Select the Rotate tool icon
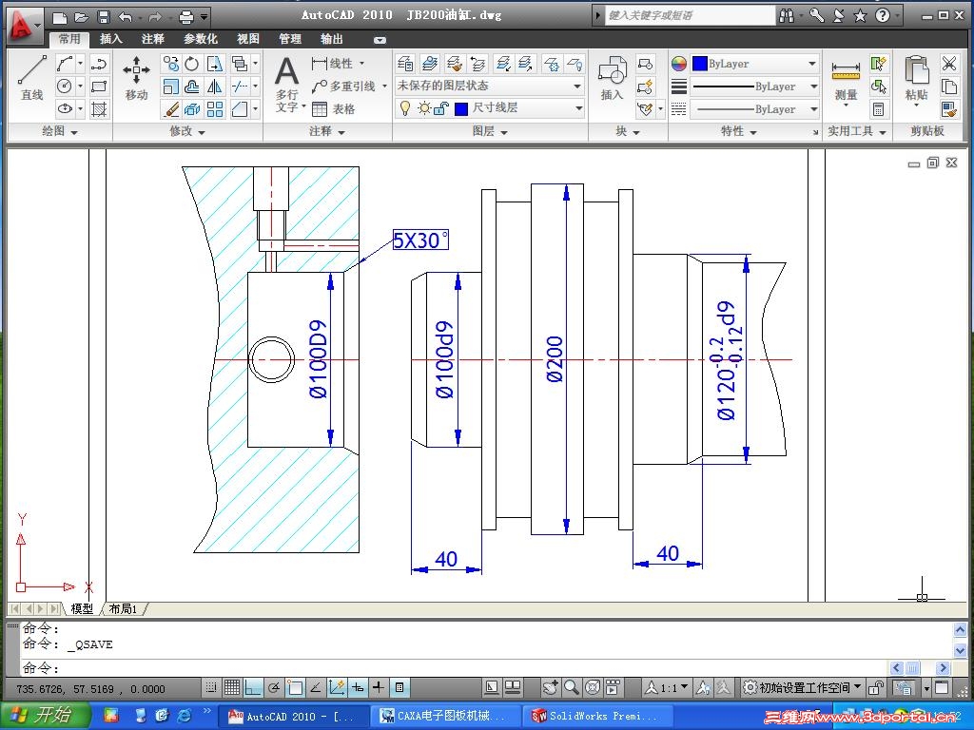 [192, 64]
